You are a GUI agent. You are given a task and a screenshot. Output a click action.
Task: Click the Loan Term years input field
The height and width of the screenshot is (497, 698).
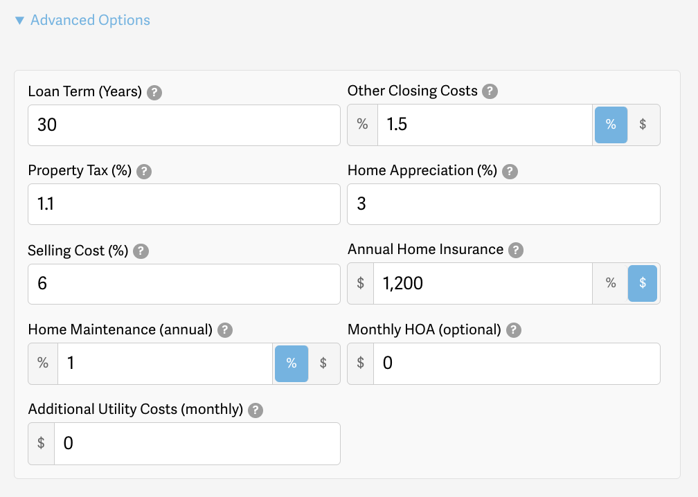(184, 125)
